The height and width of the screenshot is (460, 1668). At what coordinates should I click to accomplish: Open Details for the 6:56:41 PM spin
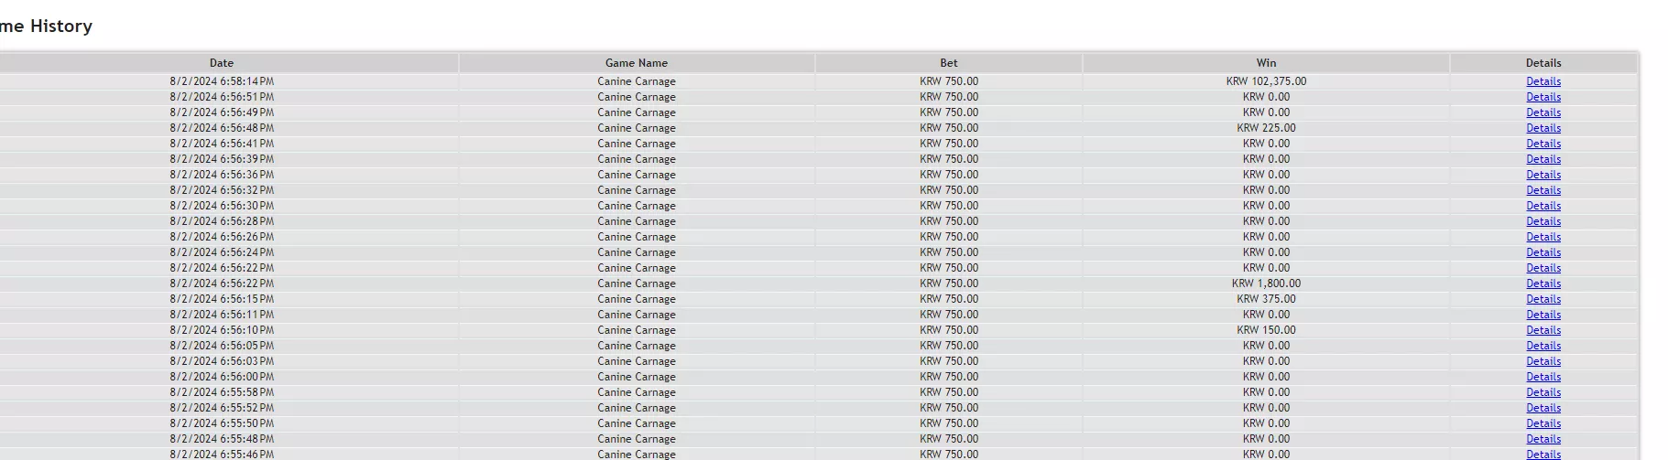click(1543, 144)
